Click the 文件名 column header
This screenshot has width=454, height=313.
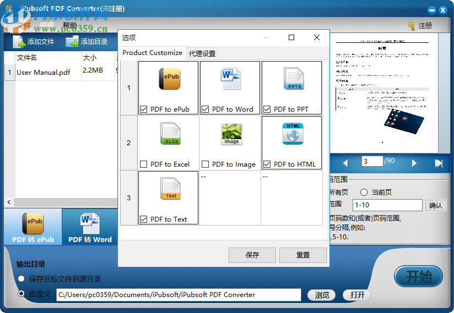48,58
